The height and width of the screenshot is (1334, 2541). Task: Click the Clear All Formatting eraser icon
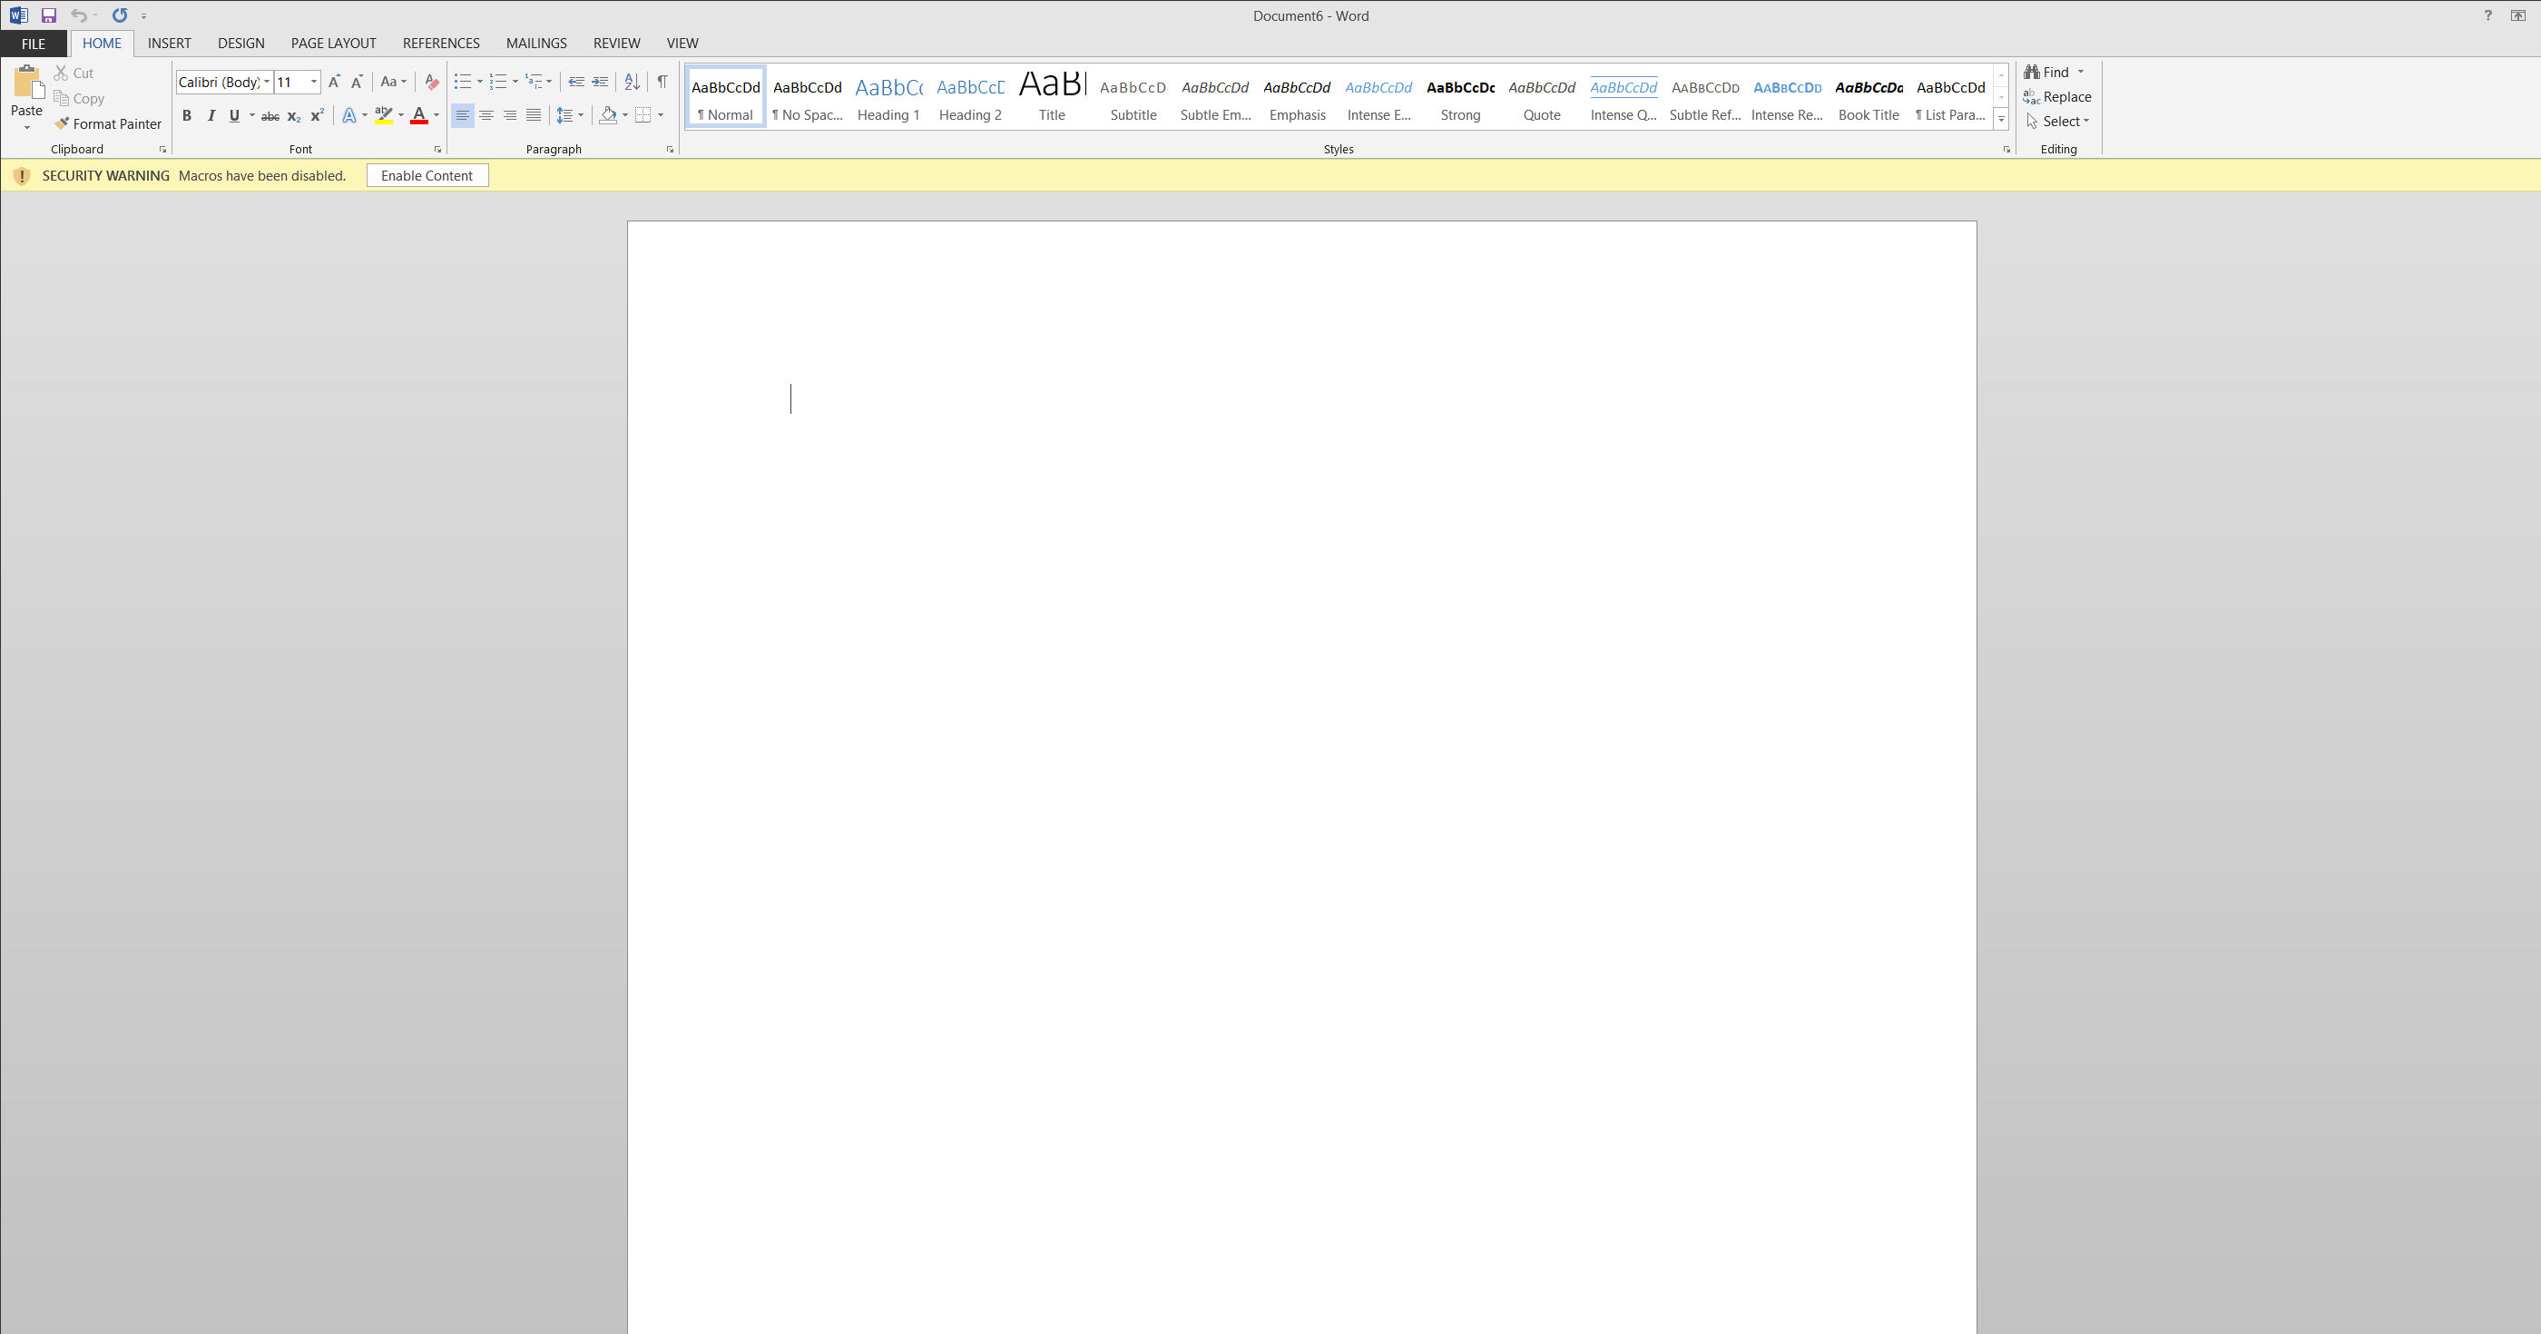[431, 82]
